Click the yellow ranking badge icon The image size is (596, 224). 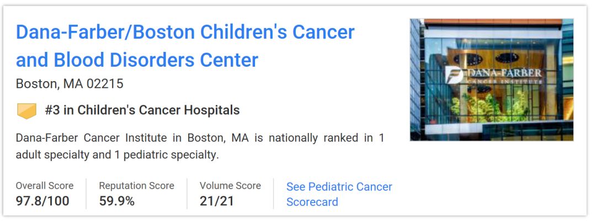tap(26, 111)
